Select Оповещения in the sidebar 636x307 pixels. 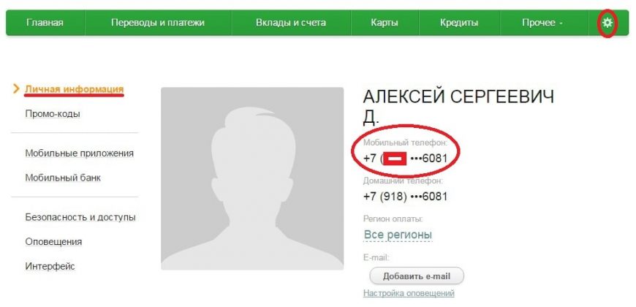point(53,242)
